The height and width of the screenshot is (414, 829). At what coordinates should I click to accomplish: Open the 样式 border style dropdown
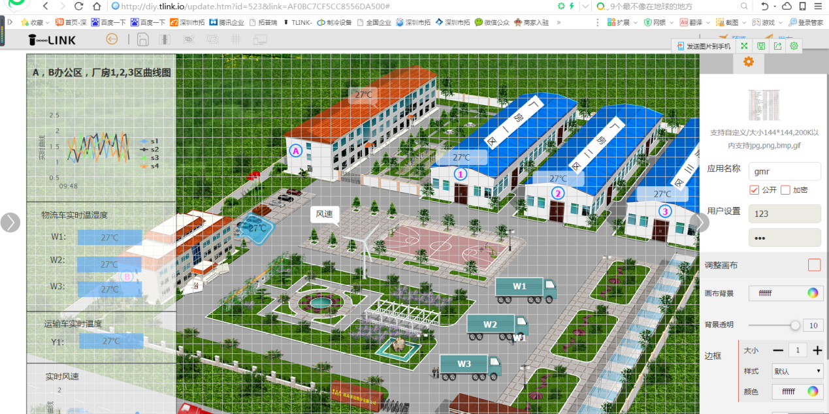point(797,371)
